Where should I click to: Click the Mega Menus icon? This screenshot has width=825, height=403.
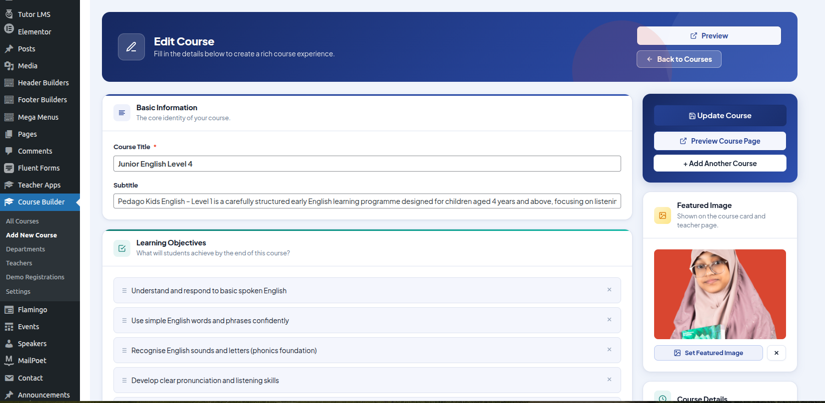[x=9, y=117]
